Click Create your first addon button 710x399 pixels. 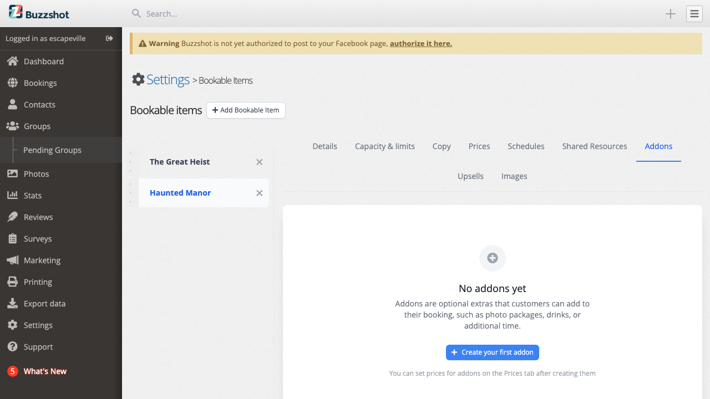(493, 352)
